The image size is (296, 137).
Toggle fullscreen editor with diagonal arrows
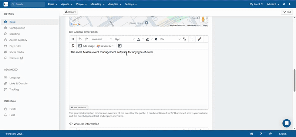point(184,39)
